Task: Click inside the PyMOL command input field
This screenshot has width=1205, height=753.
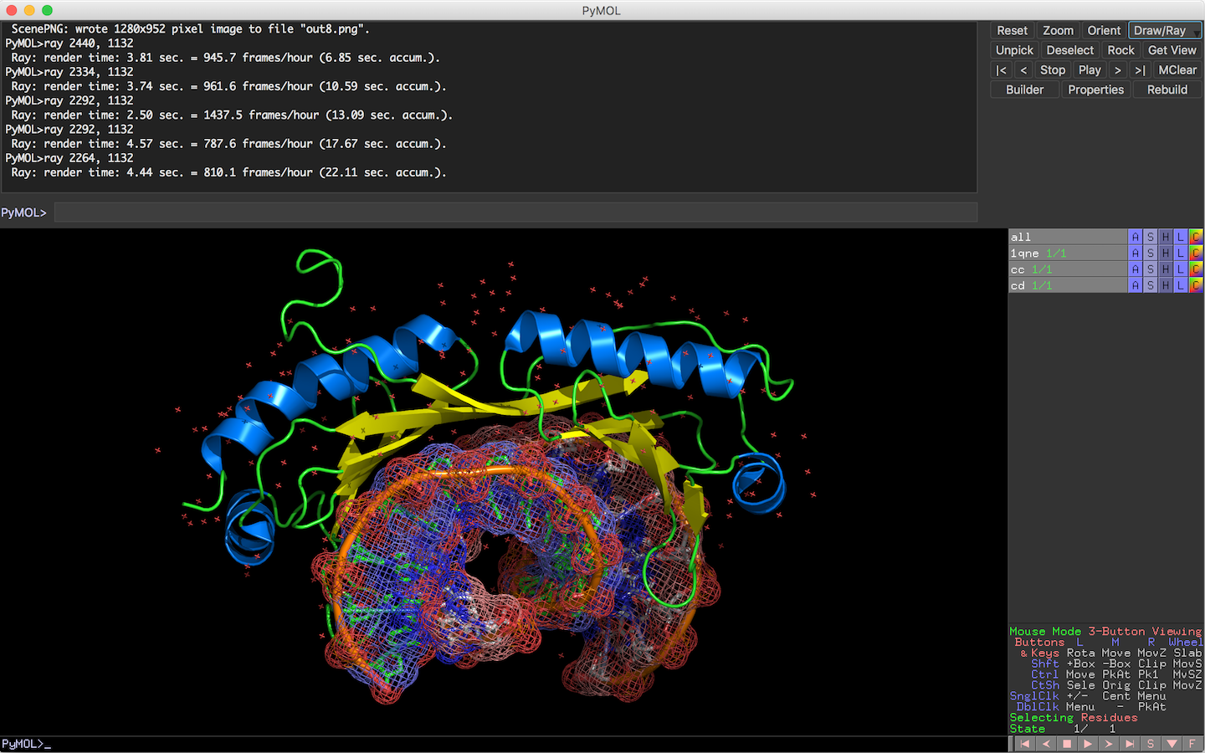Action: click(502, 212)
